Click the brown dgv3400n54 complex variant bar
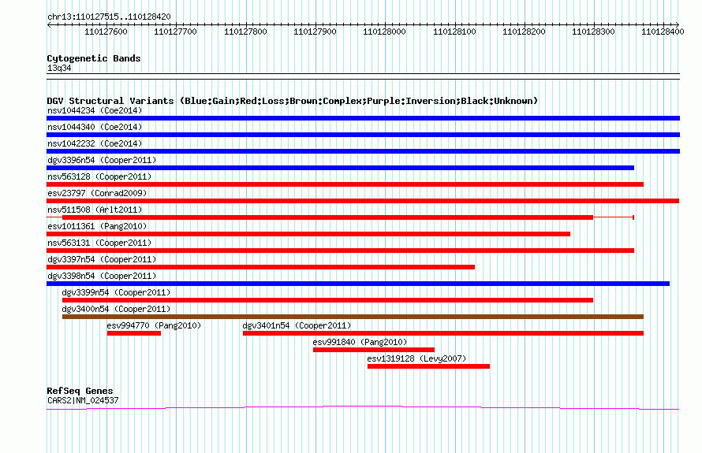 click(353, 317)
